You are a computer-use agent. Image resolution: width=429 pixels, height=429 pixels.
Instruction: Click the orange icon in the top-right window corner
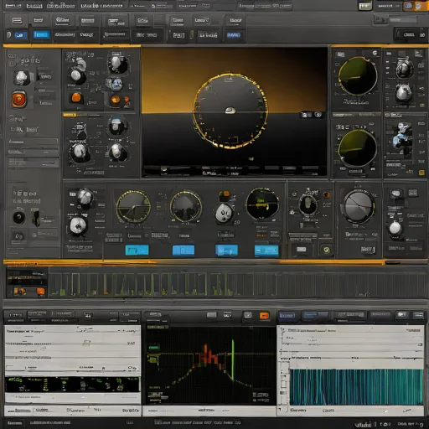pyautogui.click(x=417, y=6)
